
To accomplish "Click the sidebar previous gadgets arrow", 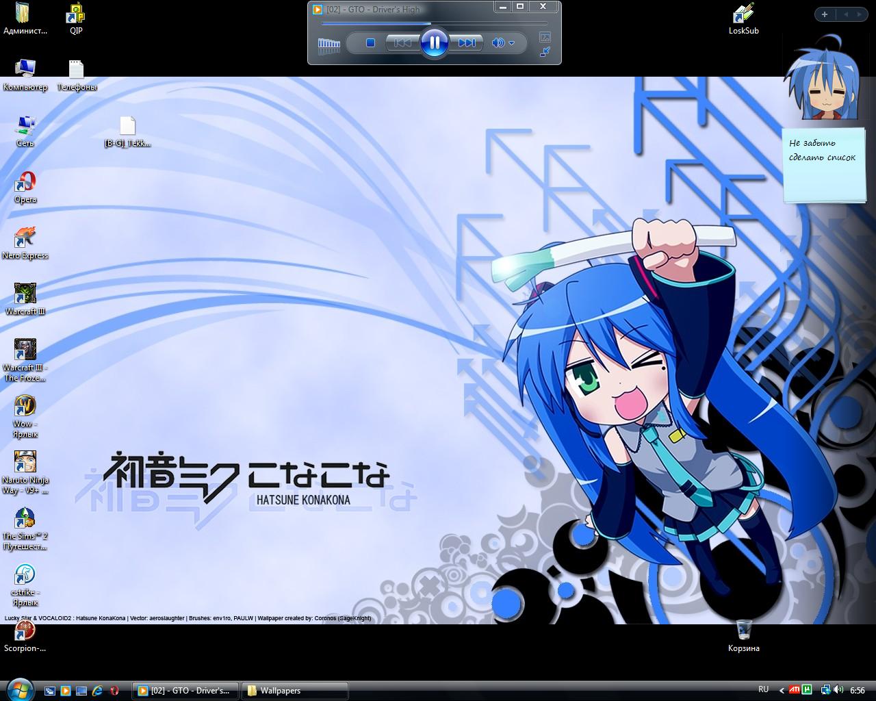I will pyautogui.click(x=846, y=14).
